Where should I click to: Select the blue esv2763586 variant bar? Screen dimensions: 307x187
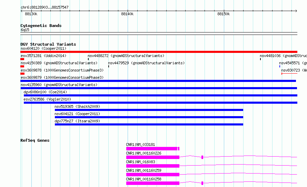pos(160,103)
